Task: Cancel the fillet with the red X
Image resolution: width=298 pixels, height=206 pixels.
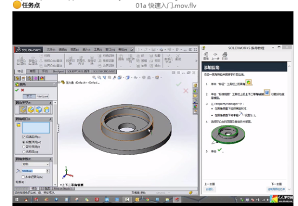Action: [22, 90]
